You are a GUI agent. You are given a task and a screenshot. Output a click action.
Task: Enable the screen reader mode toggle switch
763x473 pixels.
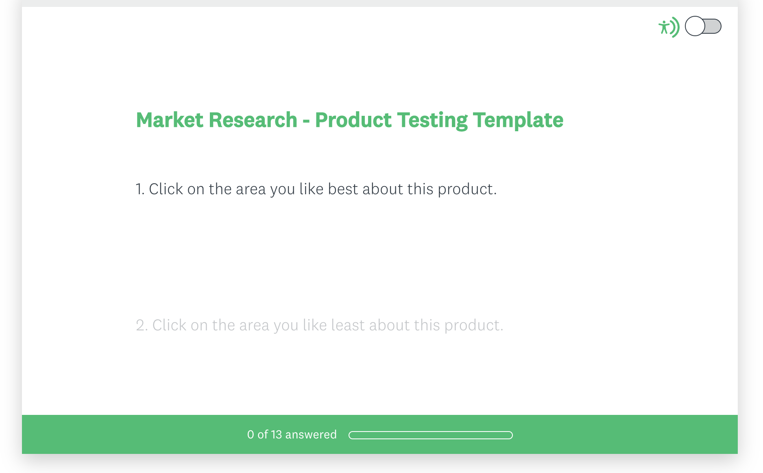703,26
